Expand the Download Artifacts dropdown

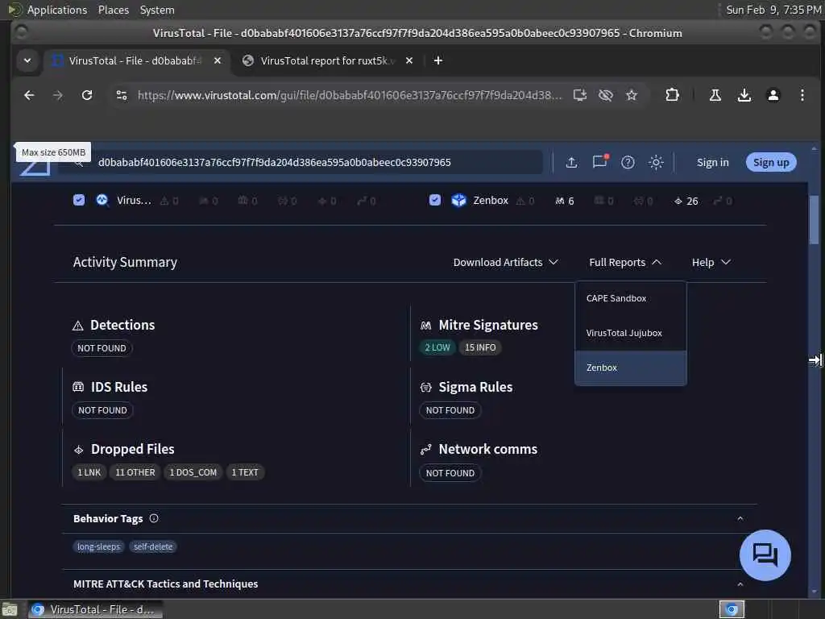[506, 262]
